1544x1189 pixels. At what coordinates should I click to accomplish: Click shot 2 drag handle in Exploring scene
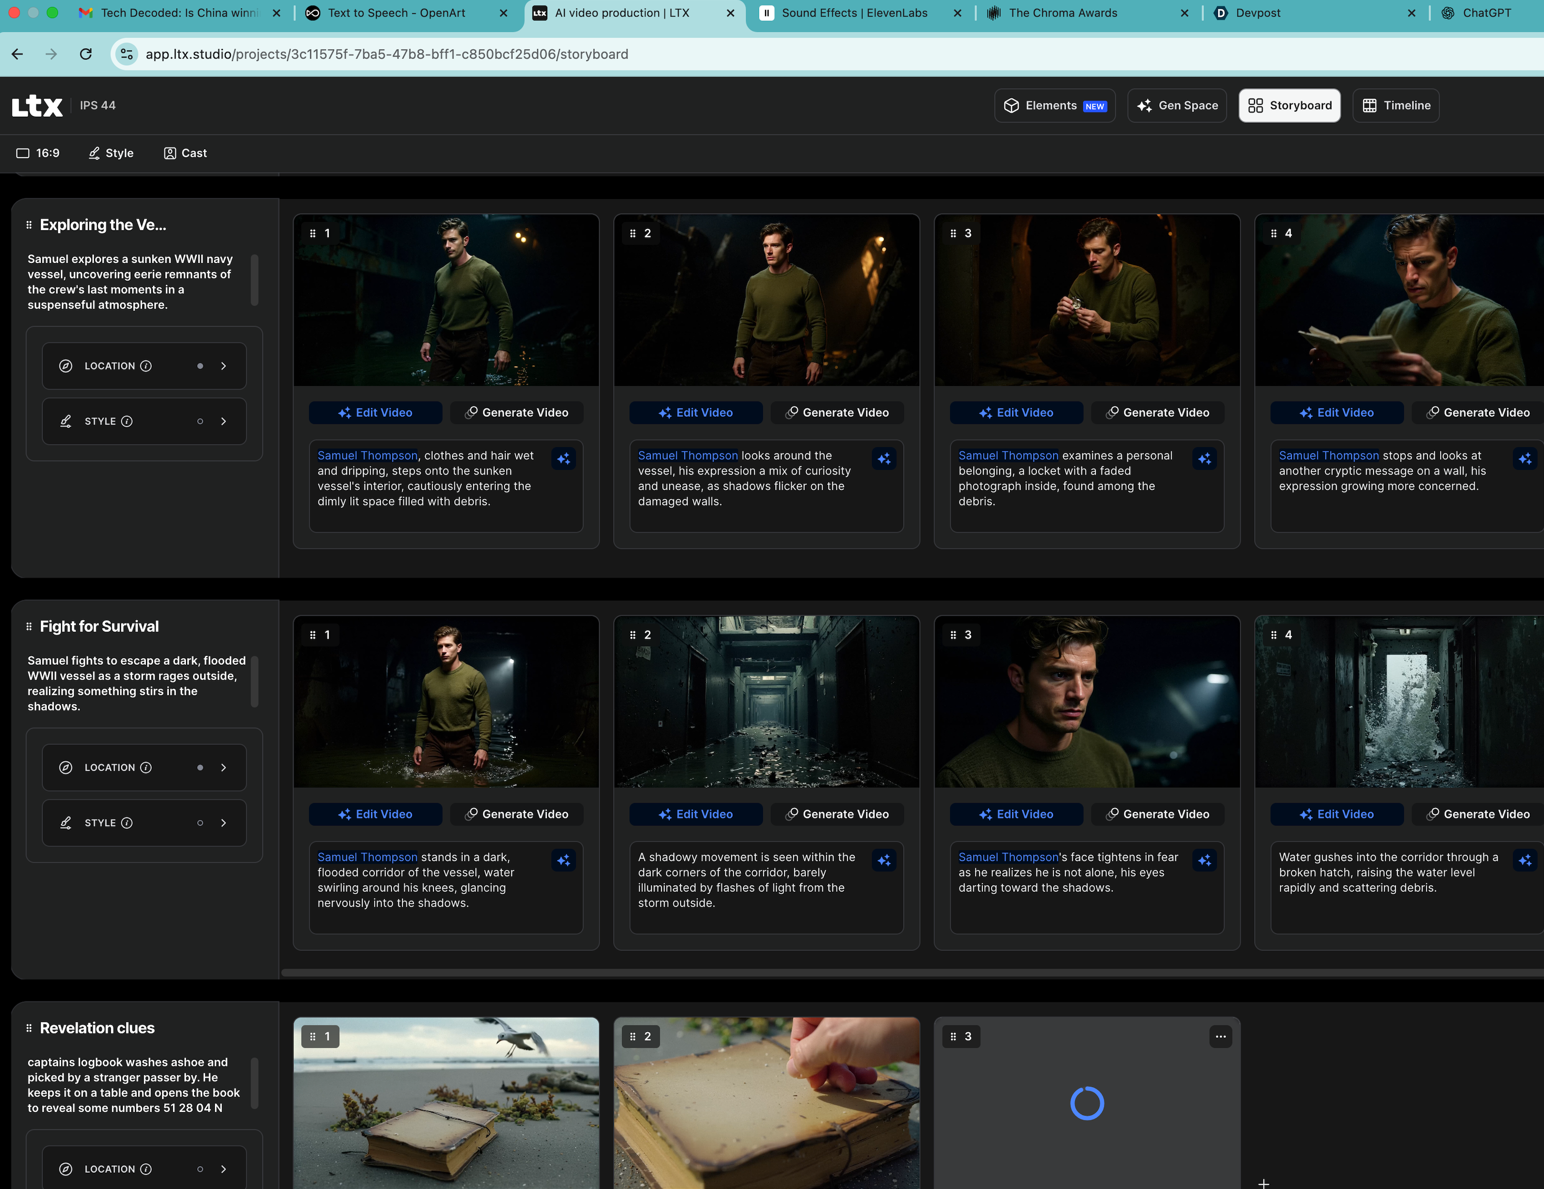(x=632, y=233)
